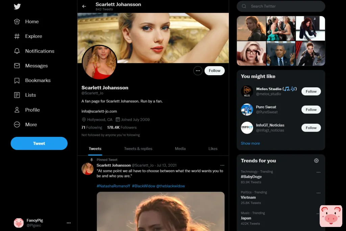The height and width of the screenshot is (231, 346).
Task: Switch to Tweets & replies tab
Action: pyautogui.click(x=138, y=149)
